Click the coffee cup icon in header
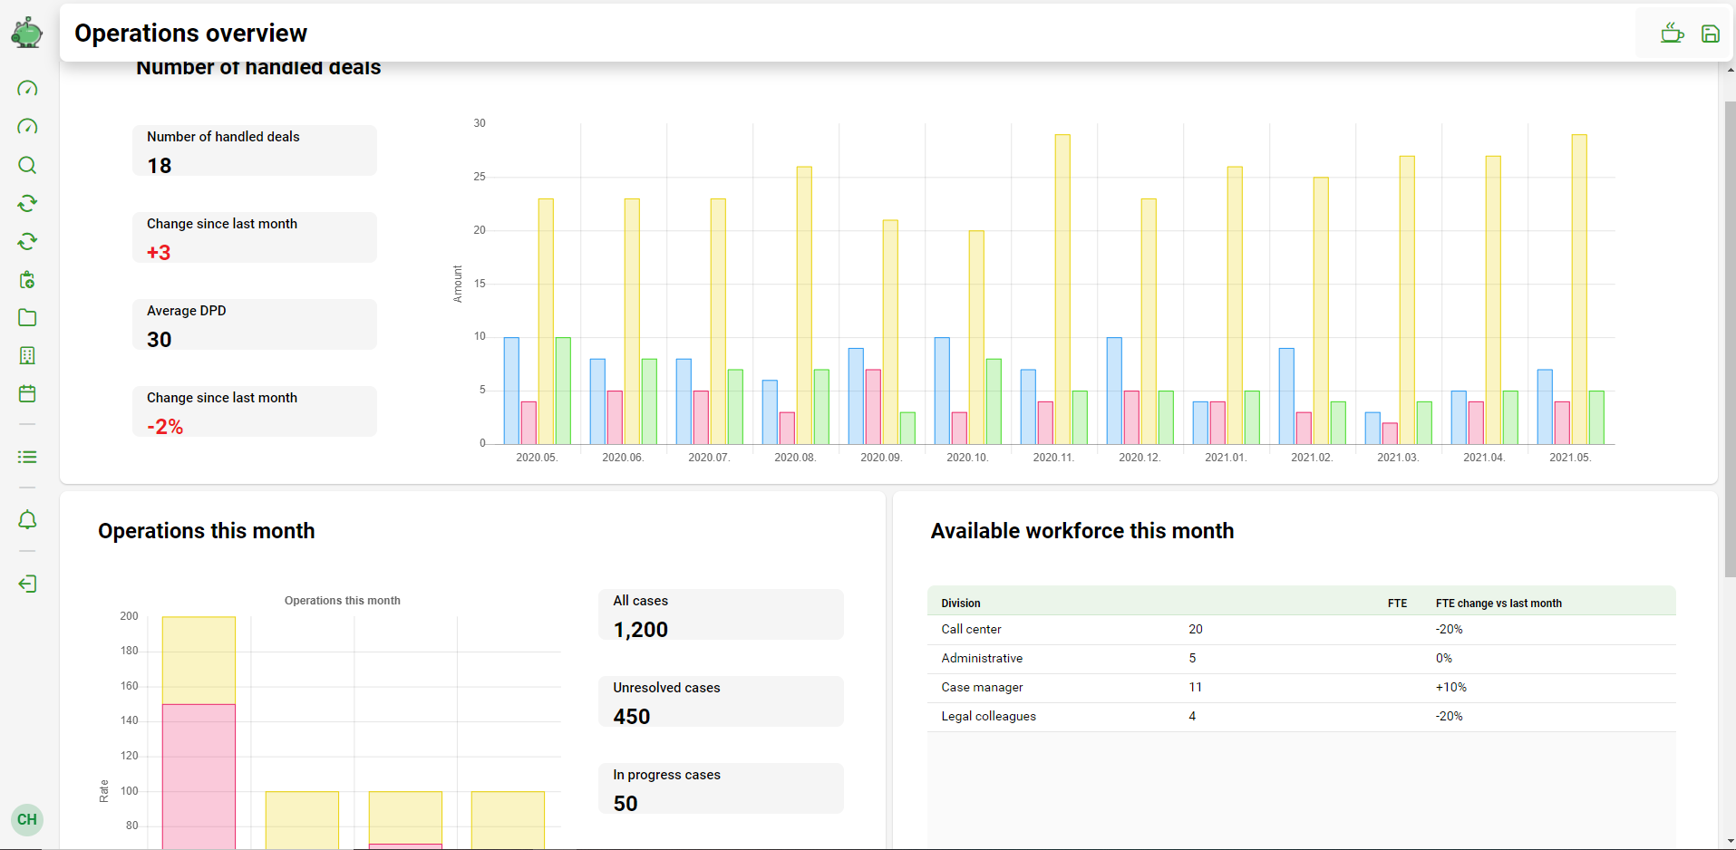Viewport: 1736px width, 850px height. tap(1672, 33)
